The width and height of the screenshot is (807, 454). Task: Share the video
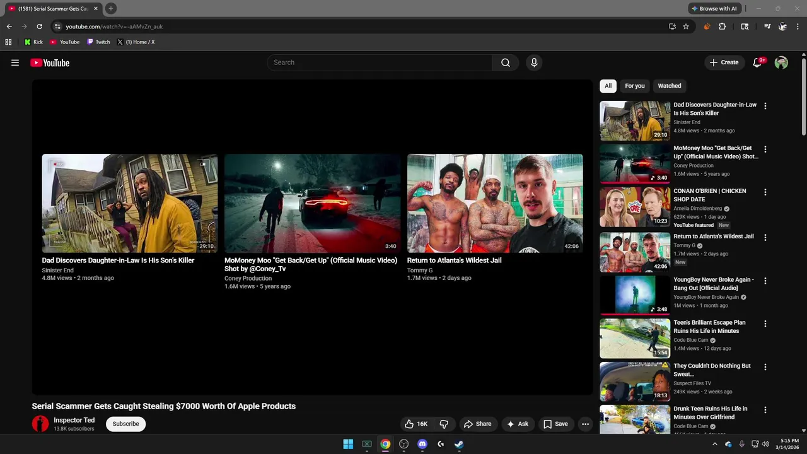477,424
